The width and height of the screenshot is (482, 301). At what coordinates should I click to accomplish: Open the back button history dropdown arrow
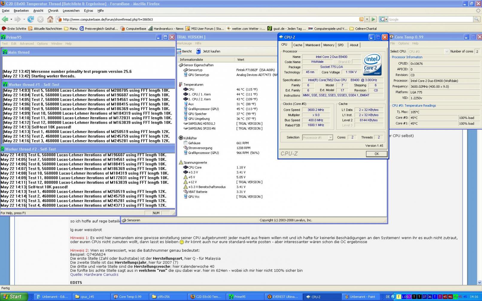tap(11, 19)
